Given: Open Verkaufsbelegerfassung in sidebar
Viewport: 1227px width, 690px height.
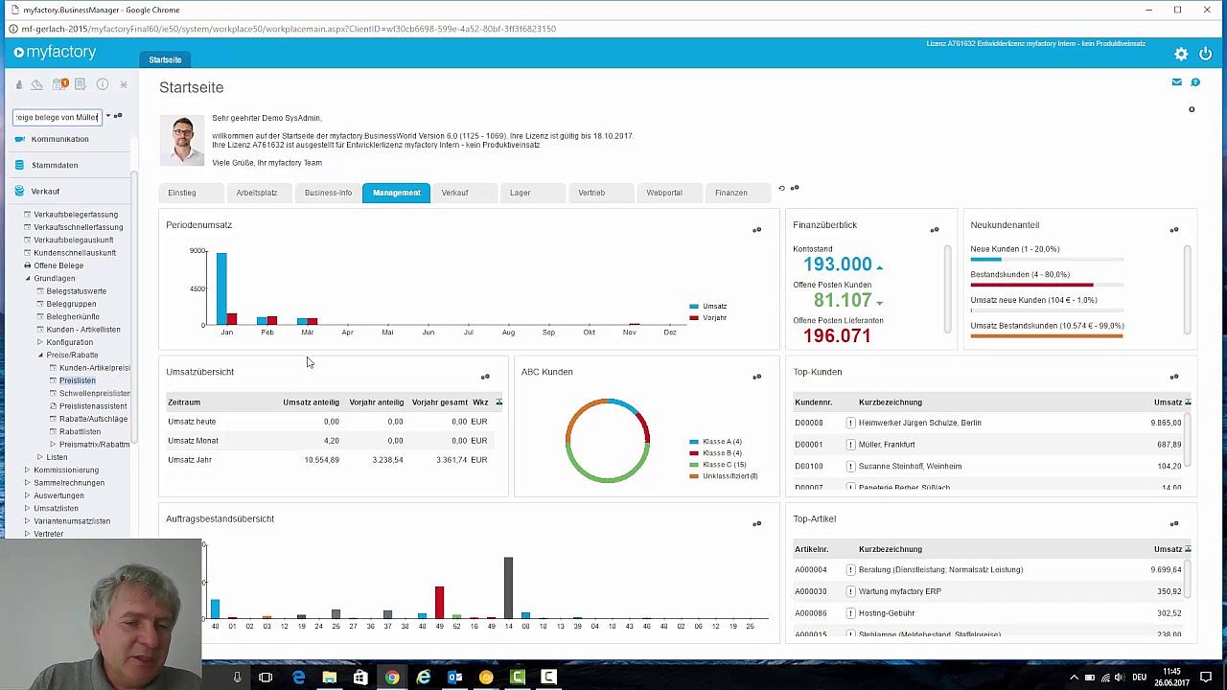Looking at the screenshot, I should (76, 215).
